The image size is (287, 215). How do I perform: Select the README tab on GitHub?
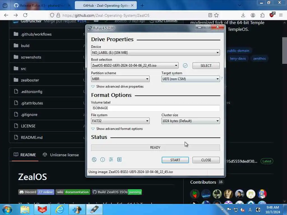pyautogui.click(x=25, y=155)
